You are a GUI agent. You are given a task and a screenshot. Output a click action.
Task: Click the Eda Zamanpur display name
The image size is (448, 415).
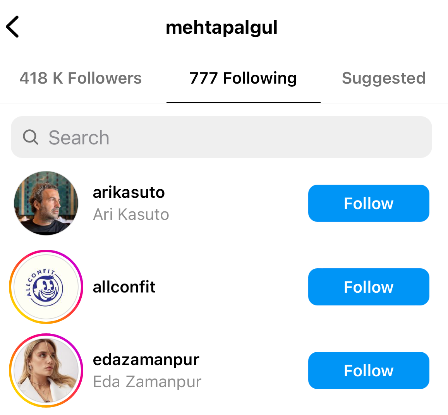(147, 382)
